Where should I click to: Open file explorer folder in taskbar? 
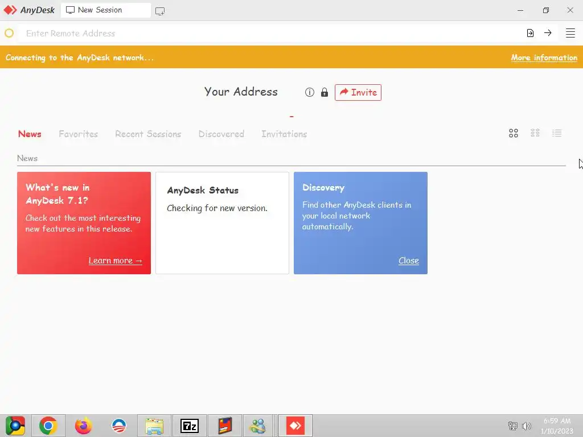[154, 426]
